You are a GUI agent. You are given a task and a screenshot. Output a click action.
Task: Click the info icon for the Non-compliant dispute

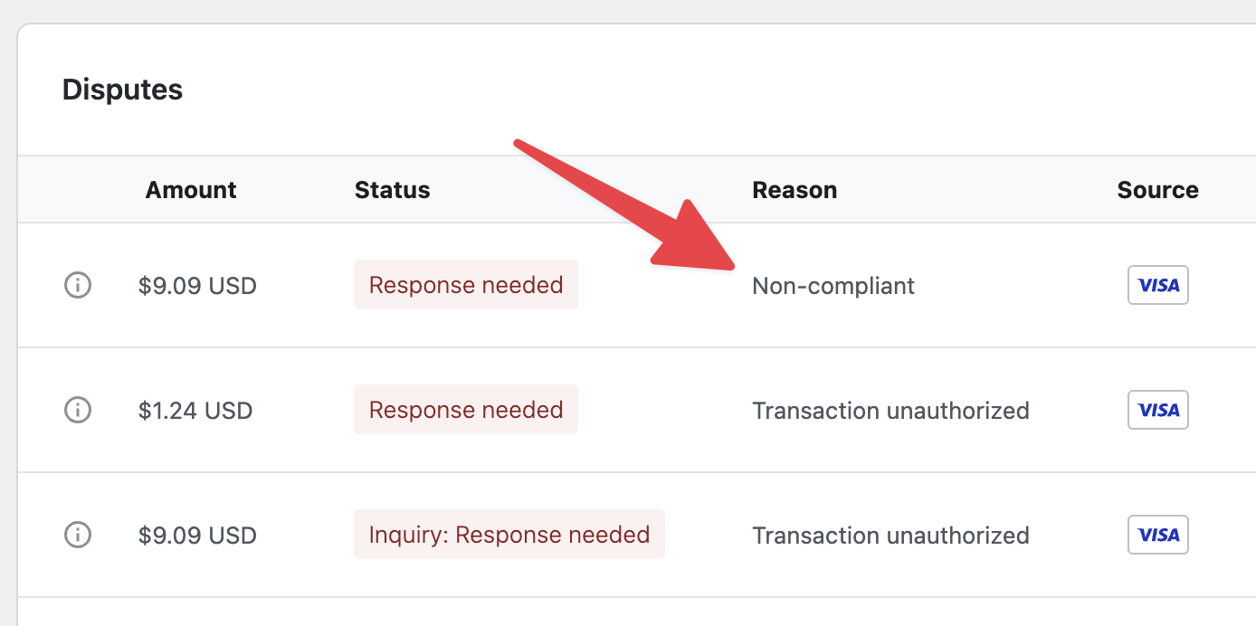(78, 286)
